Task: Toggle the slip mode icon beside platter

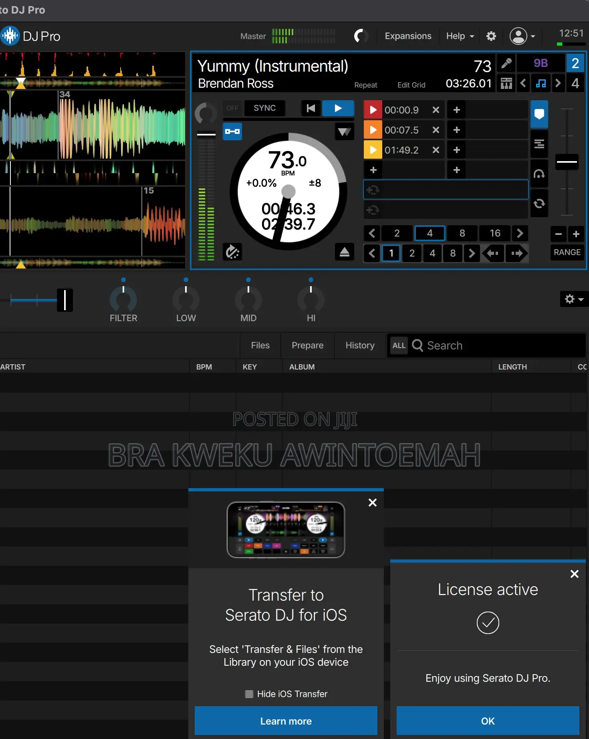Action: click(232, 252)
